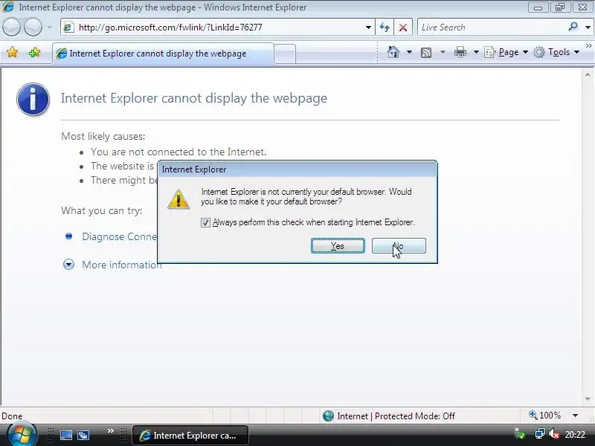Image resolution: width=595 pixels, height=446 pixels.
Task: Open the search provider options dropdown
Action: pyautogui.click(x=588, y=28)
